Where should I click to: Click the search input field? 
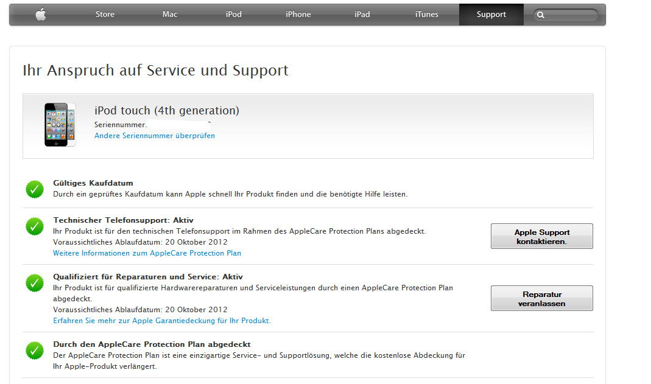click(566, 15)
